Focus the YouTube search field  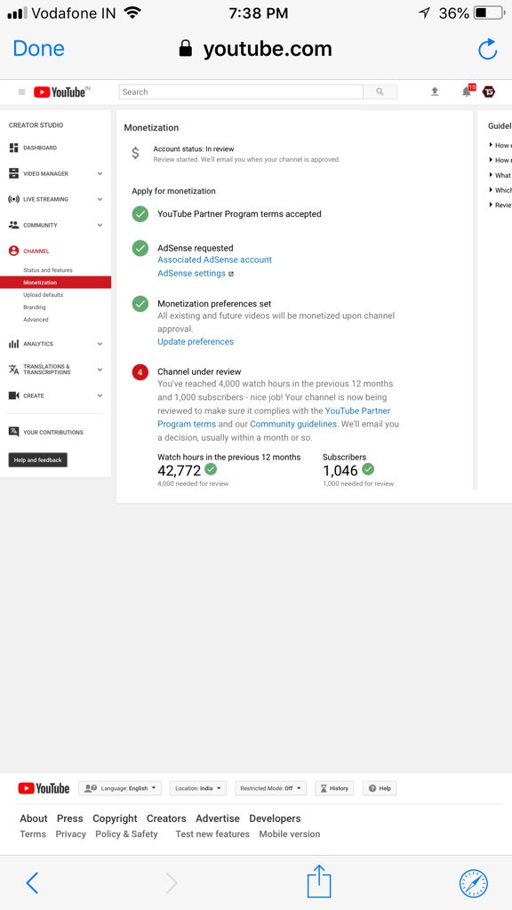(241, 92)
